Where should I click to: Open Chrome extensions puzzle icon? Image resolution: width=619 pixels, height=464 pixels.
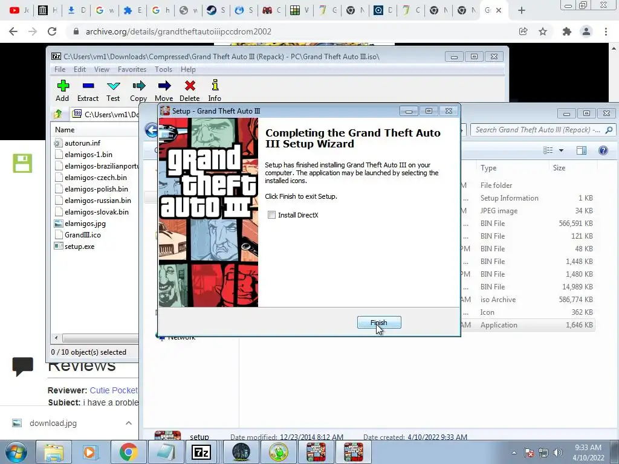click(567, 31)
